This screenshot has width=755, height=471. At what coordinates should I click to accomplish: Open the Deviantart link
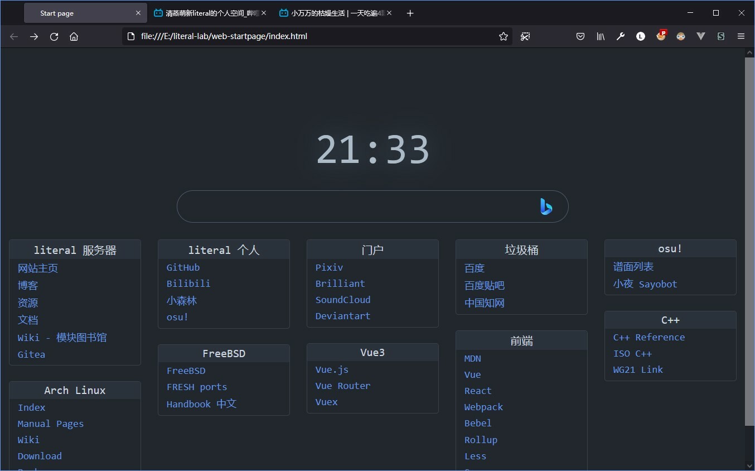[343, 316]
